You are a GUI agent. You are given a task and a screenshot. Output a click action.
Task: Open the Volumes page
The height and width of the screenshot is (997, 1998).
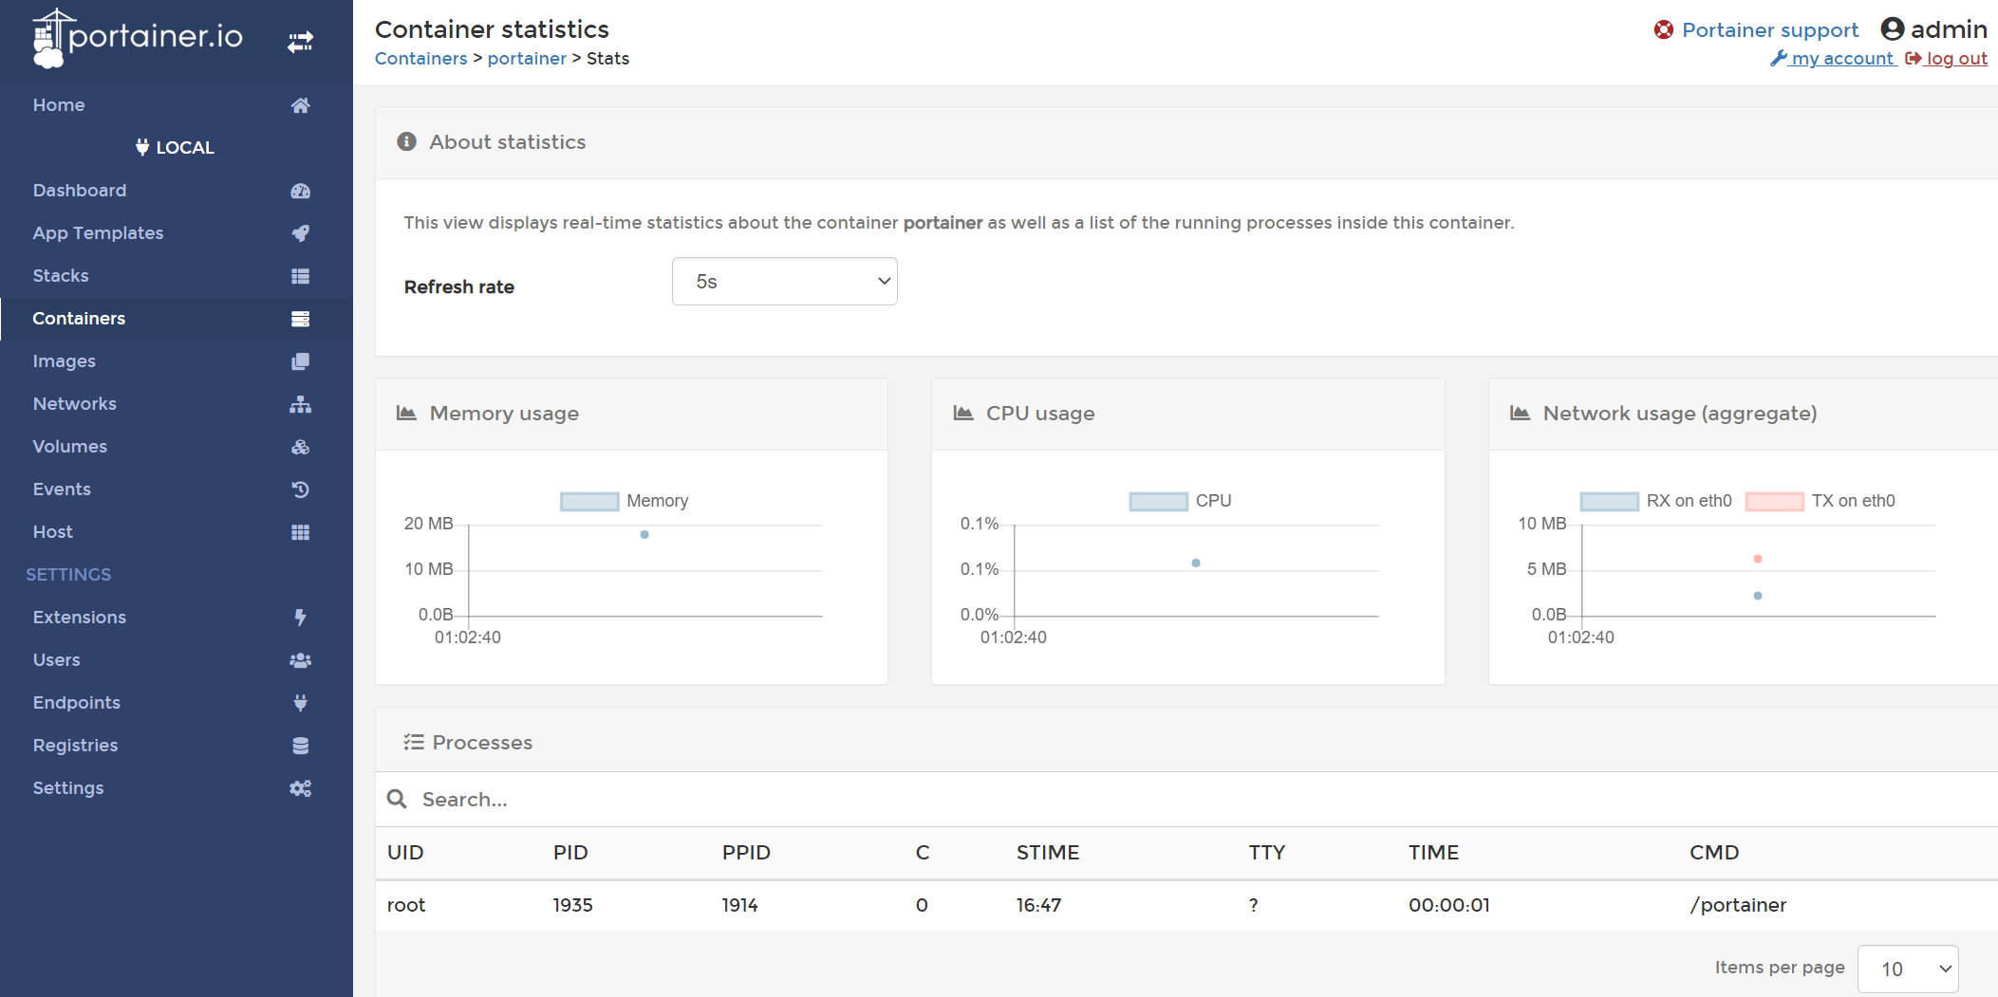(x=70, y=447)
